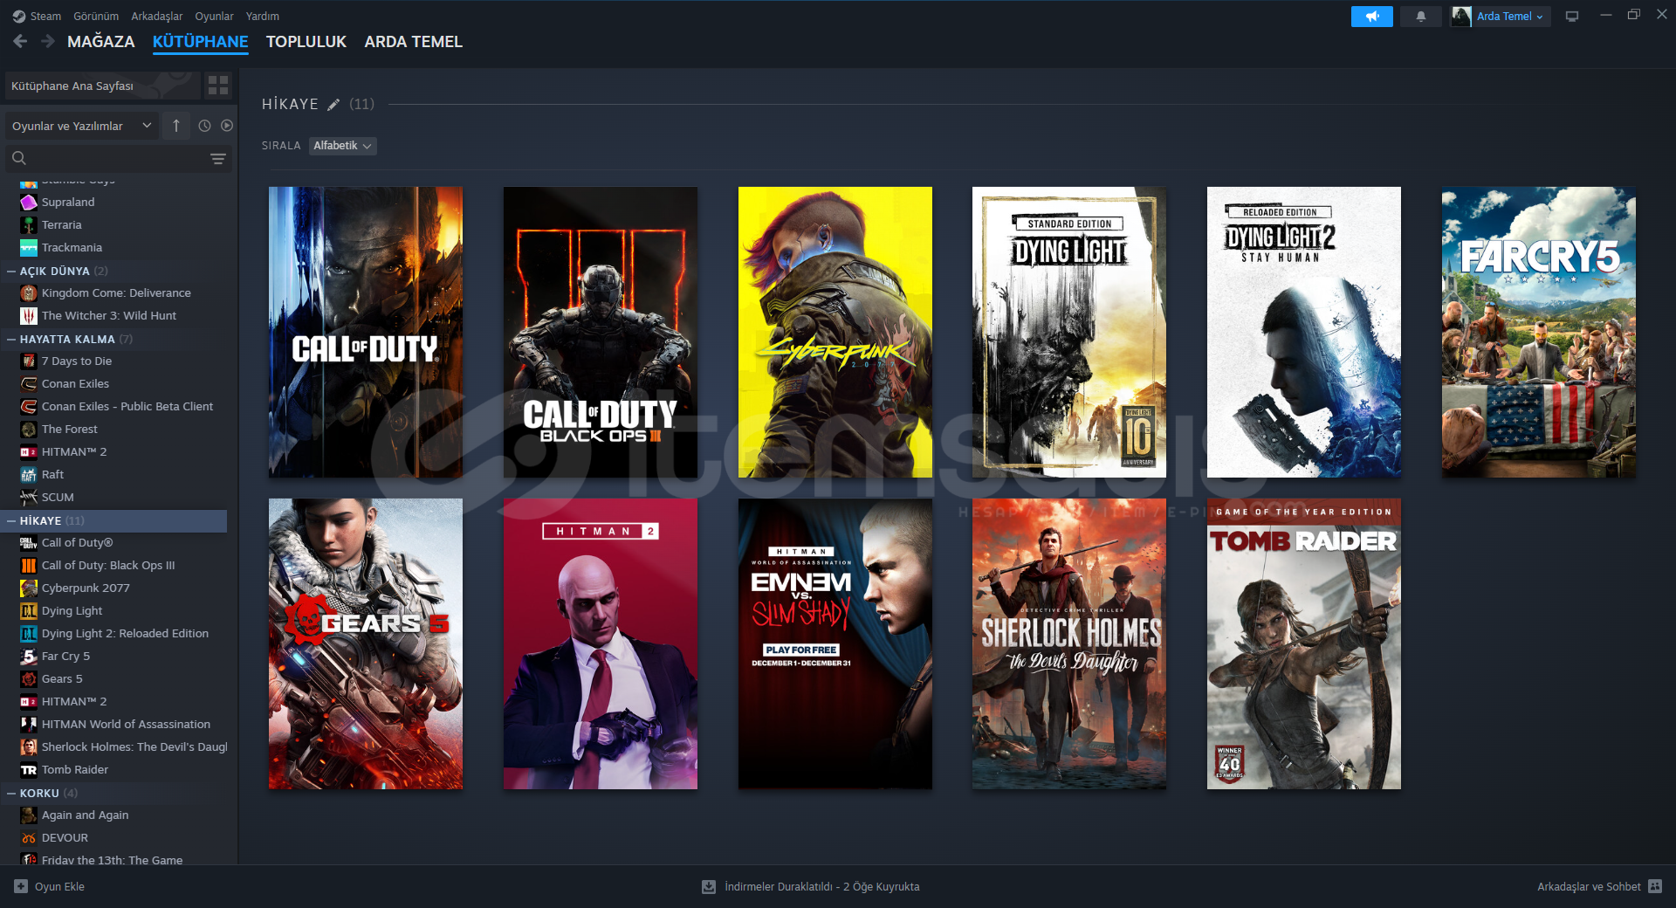
Task: Open the Dying Light Standard Edition cover
Action: [x=1069, y=332]
